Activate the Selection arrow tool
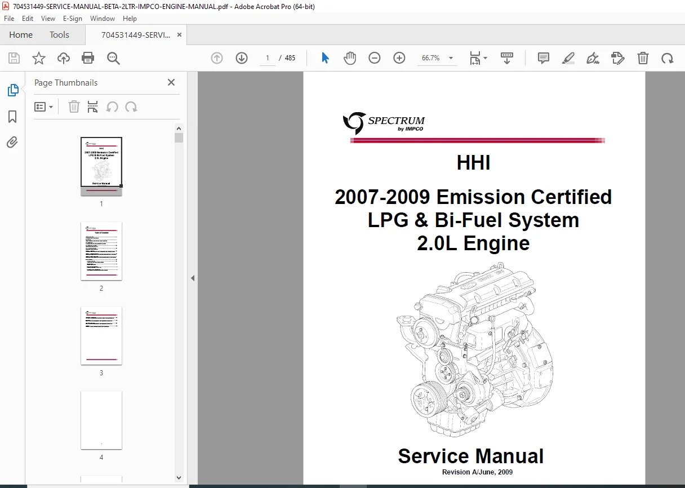Viewport: 685px width, 488px height. (325, 58)
